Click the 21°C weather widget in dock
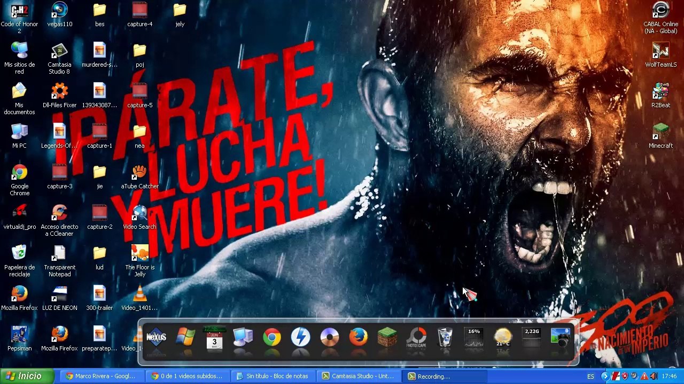This screenshot has width=684, height=384. (x=503, y=338)
